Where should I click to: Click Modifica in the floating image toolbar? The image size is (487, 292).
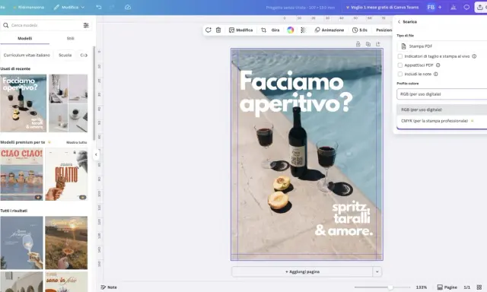click(x=240, y=30)
